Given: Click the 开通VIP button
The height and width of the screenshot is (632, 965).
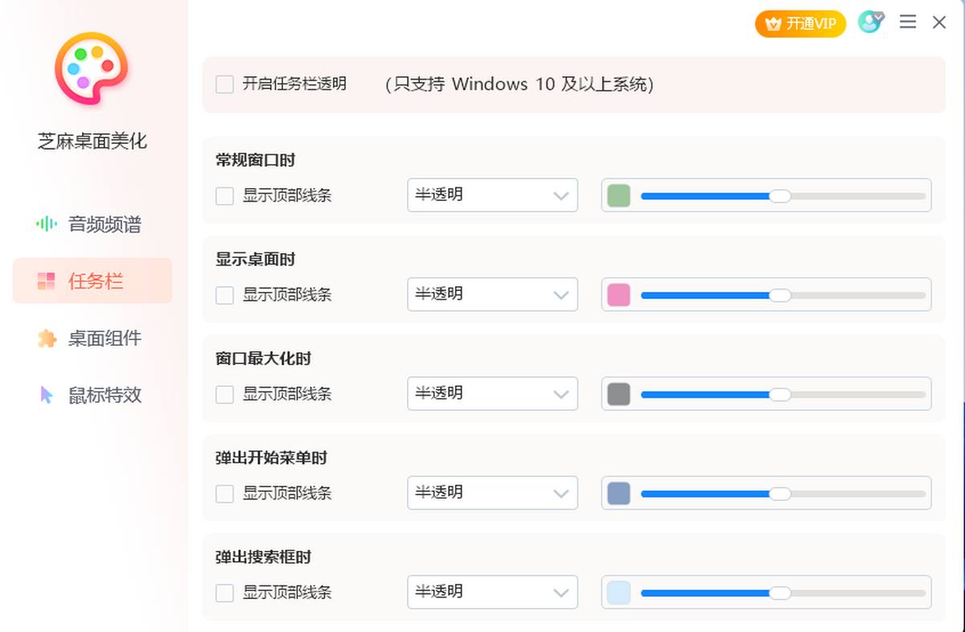Looking at the screenshot, I should (x=800, y=24).
